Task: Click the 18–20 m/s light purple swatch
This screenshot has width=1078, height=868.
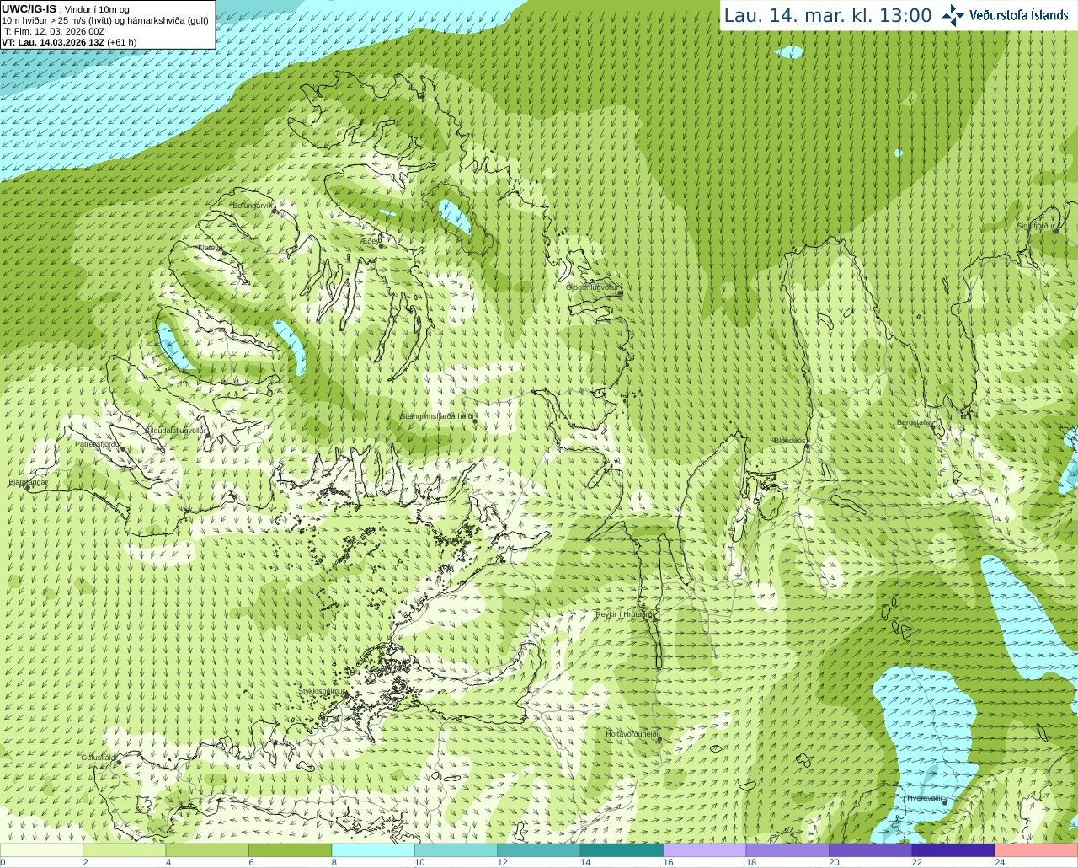Action: pos(787,850)
